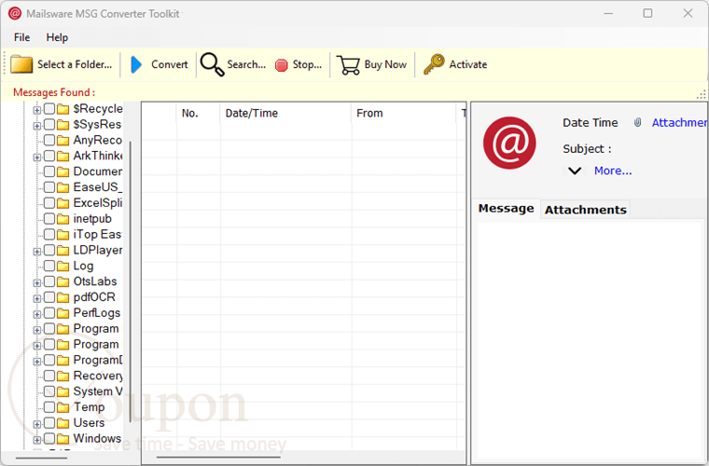
Task: Click the Windows folder icon
Action: pyautogui.click(x=63, y=439)
